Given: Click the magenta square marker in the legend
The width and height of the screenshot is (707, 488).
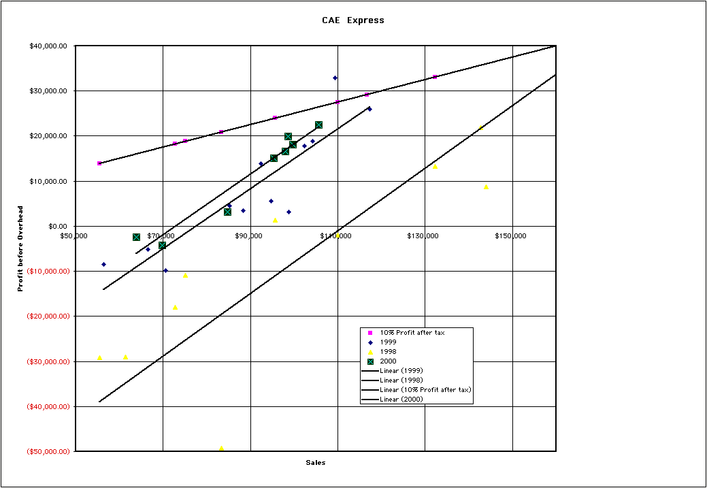Looking at the screenshot, I should click(370, 333).
